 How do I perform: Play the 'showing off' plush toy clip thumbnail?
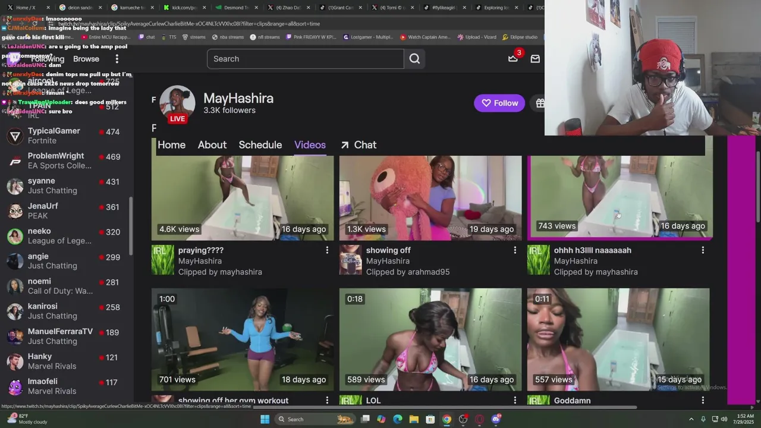[430, 198]
